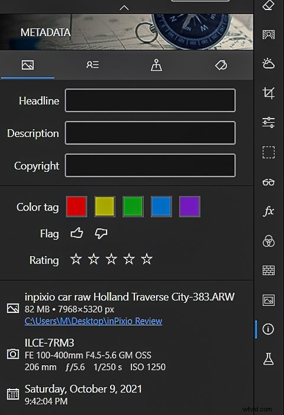This screenshot has width=284, height=415.
Task: Apply the green color tag
Action: pyautogui.click(x=133, y=206)
